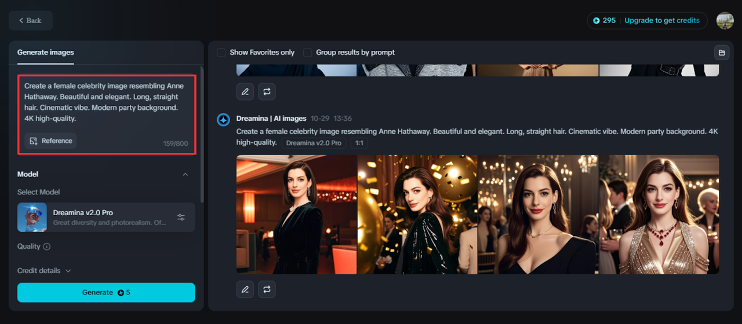Click the Dreamina AI images star logo
This screenshot has height=324, width=742.
[223, 120]
